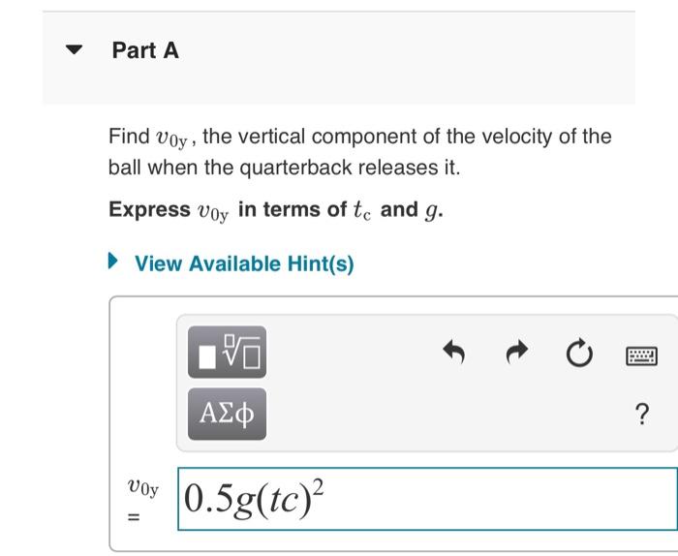Viewport: 678px width, 556px height.
Task: Open the Greek symbols ΑΣφ palette
Action: point(227,414)
